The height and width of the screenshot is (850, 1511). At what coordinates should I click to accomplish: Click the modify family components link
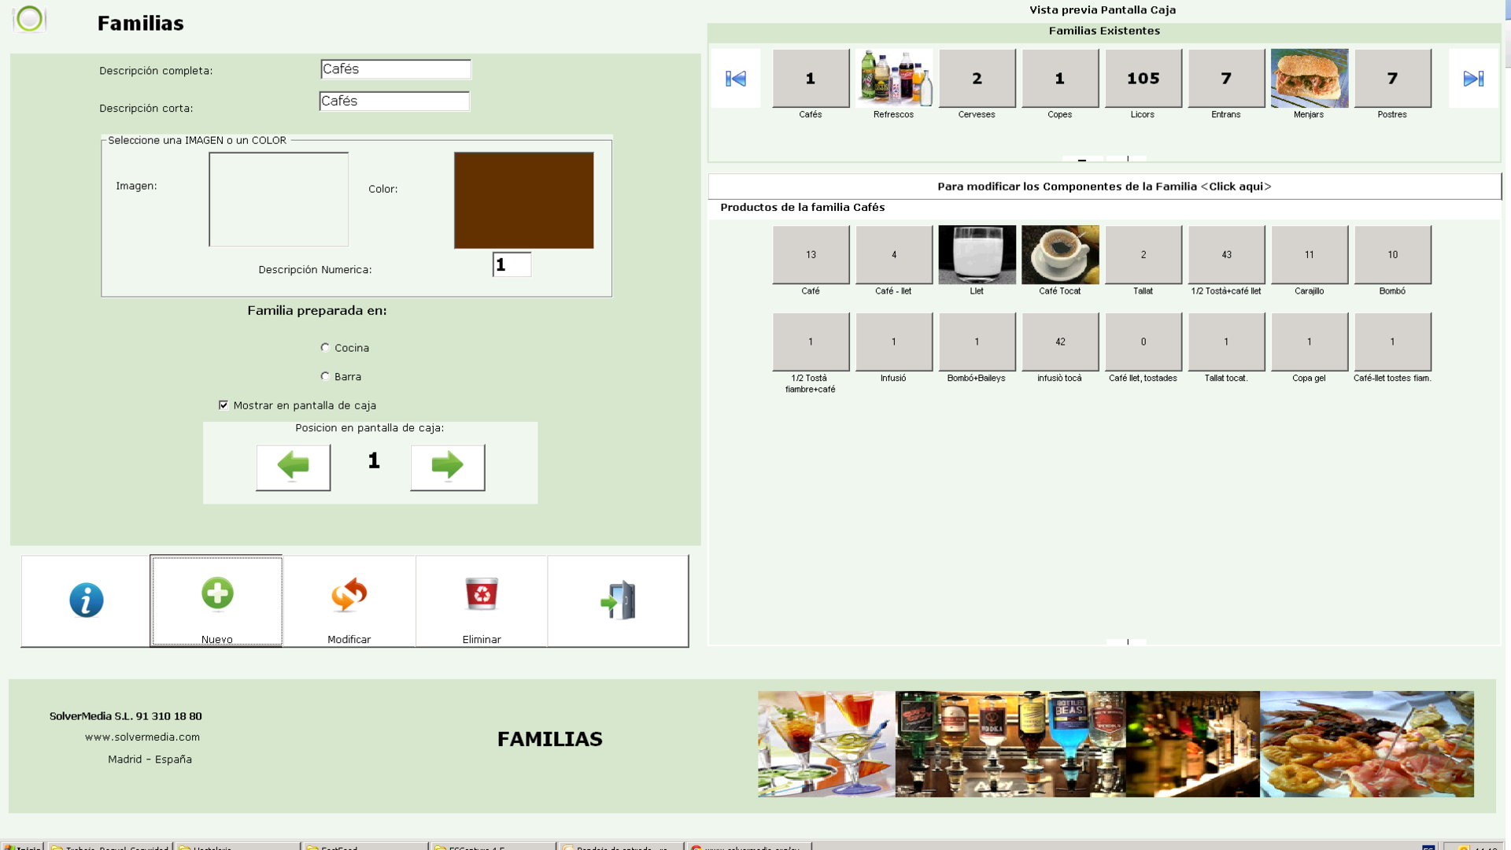(x=1103, y=187)
